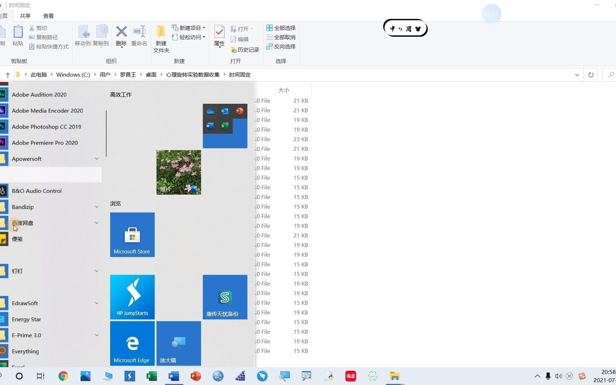616x385 pixels.
Task: Expand the EdrawSoft folder in the Start menu
Action: (97, 303)
